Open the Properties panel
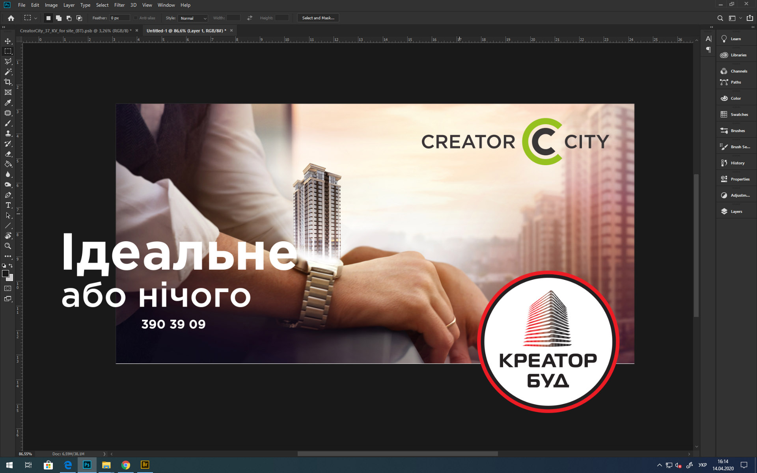Image resolution: width=757 pixels, height=473 pixels. 736,179
